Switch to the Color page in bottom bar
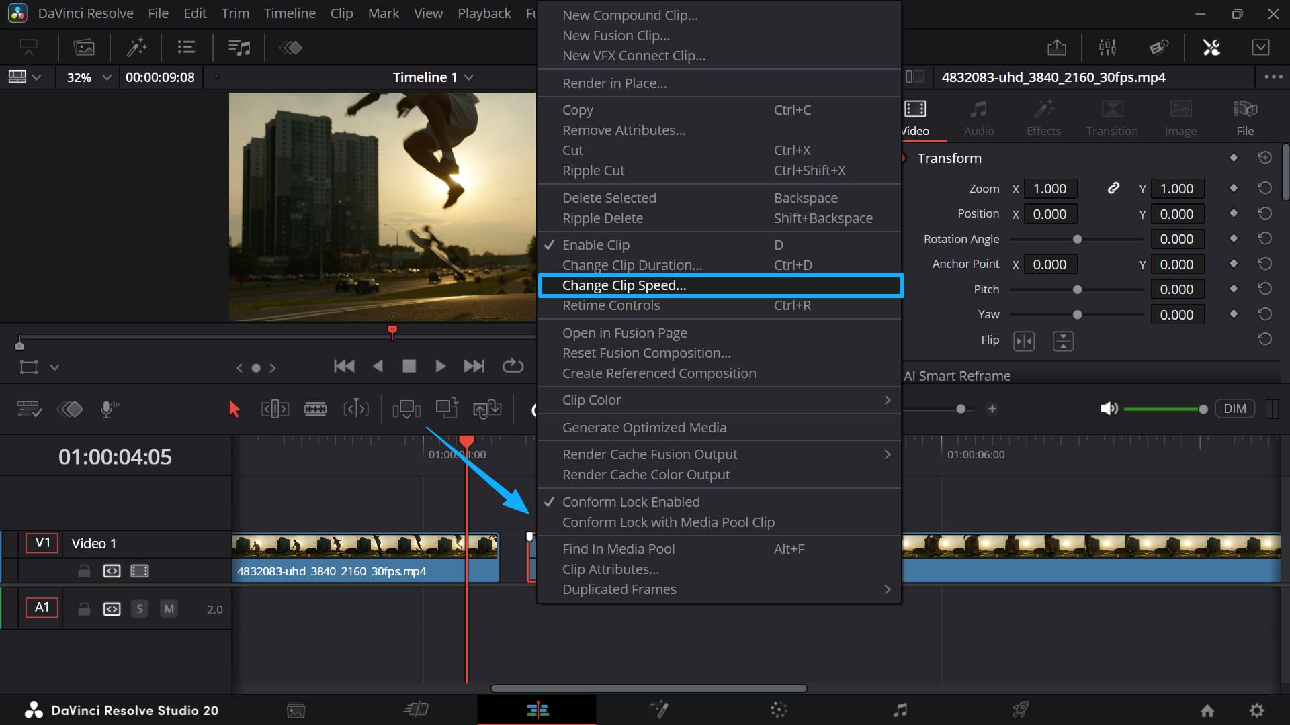Screen dimensions: 1290x725 [x=779, y=710]
